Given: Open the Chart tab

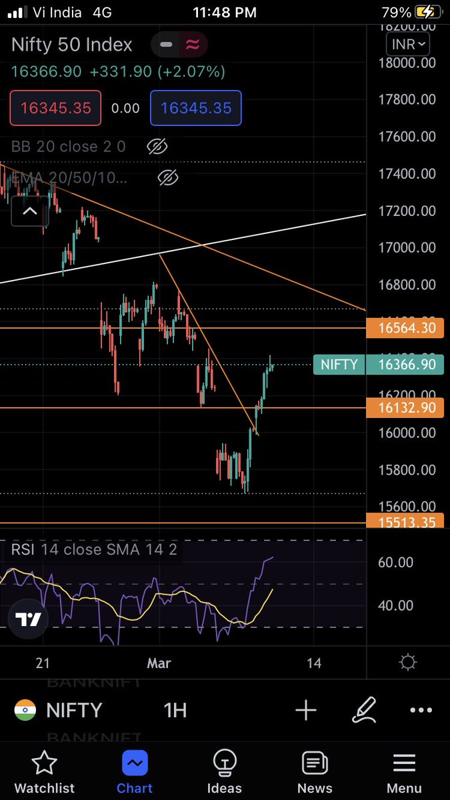Looking at the screenshot, I should click(x=135, y=771).
